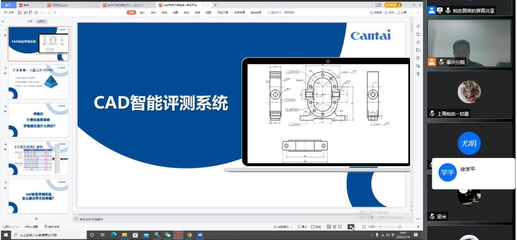Switch slide panel to 大纲 outline view
517x240 pixels.
(29, 21)
